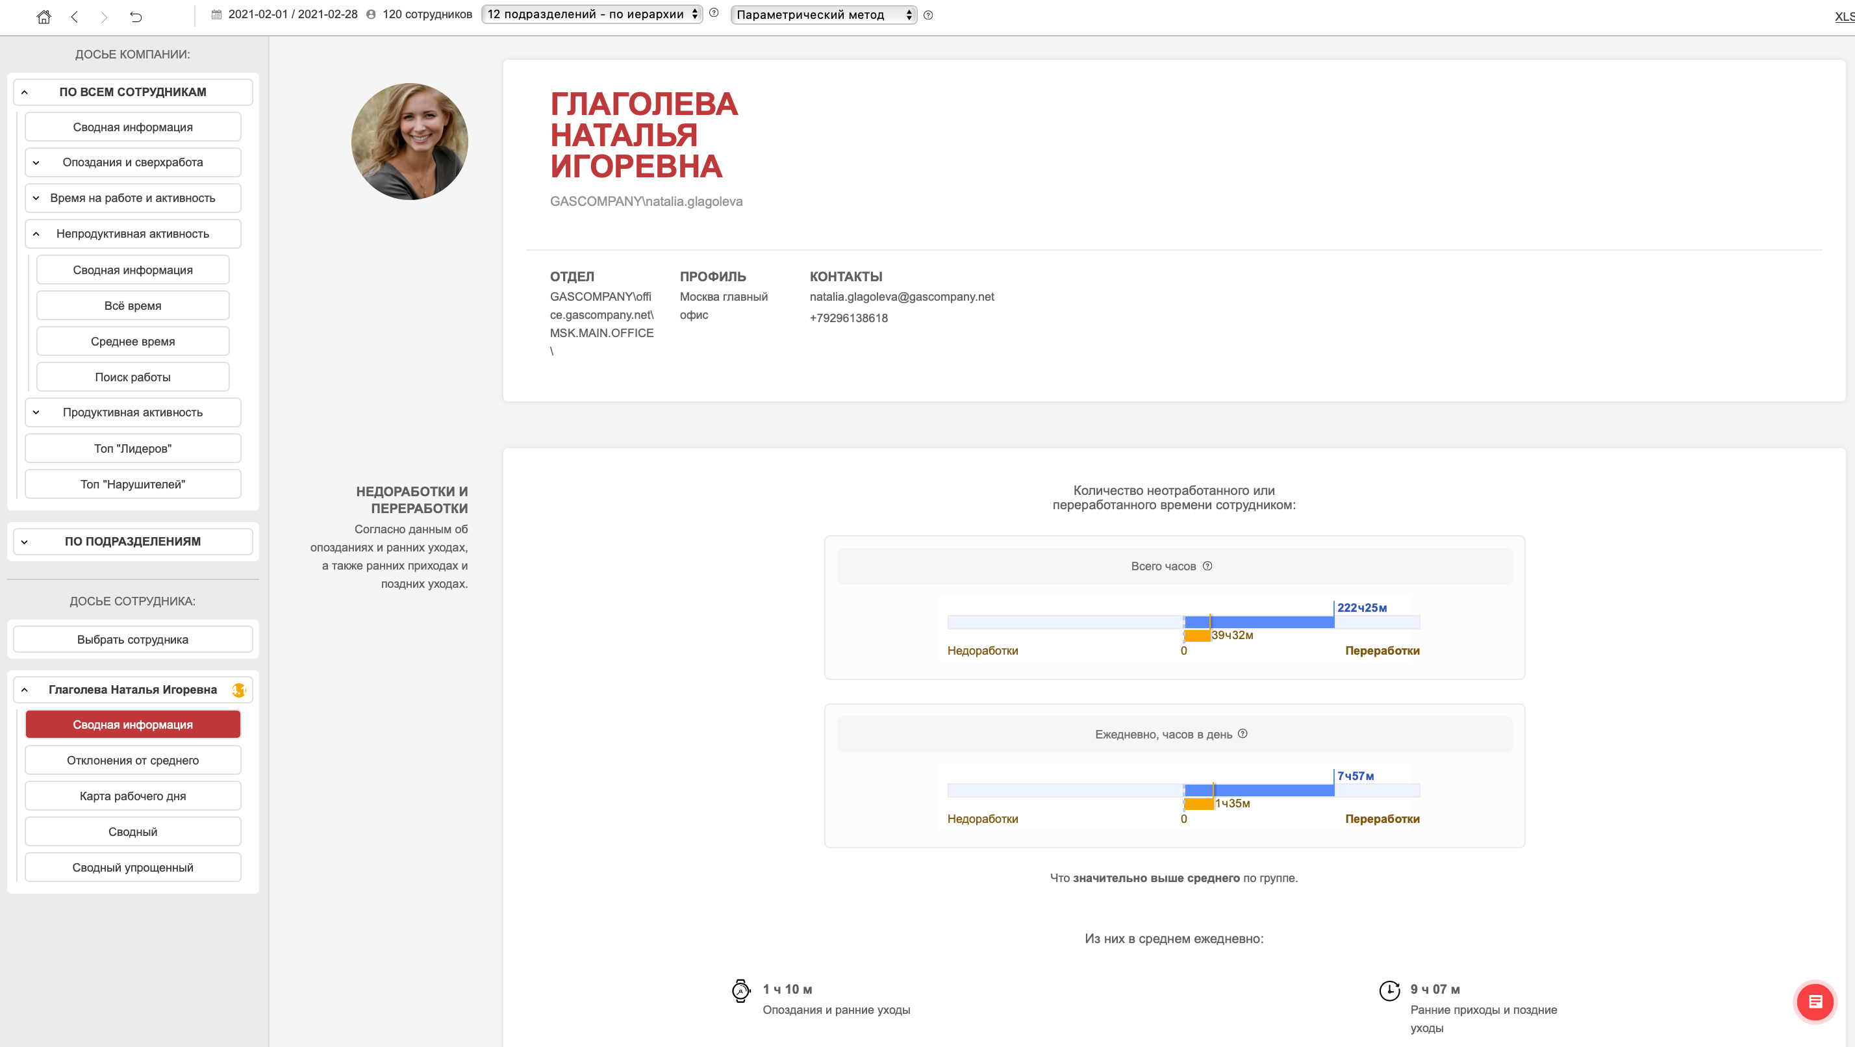
Task: Go back with left arrow icon
Action: [74, 16]
